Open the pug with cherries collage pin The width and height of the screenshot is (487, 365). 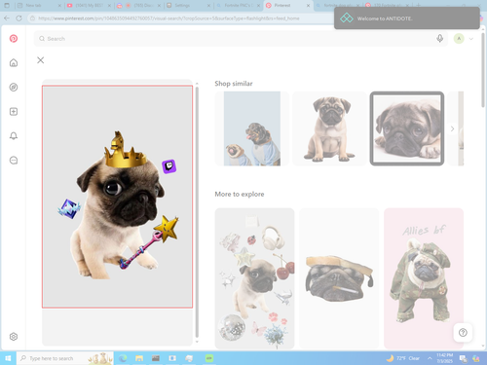coord(254,278)
